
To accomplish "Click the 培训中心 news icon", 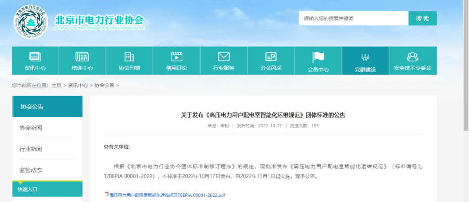I will pos(82,57).
